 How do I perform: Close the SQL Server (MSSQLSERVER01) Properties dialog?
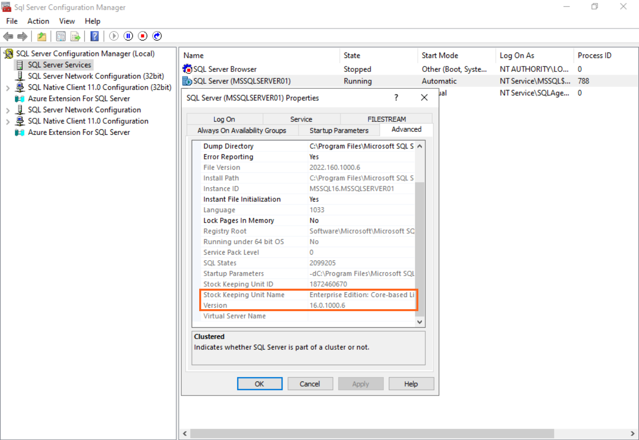(x=424, y=98)
